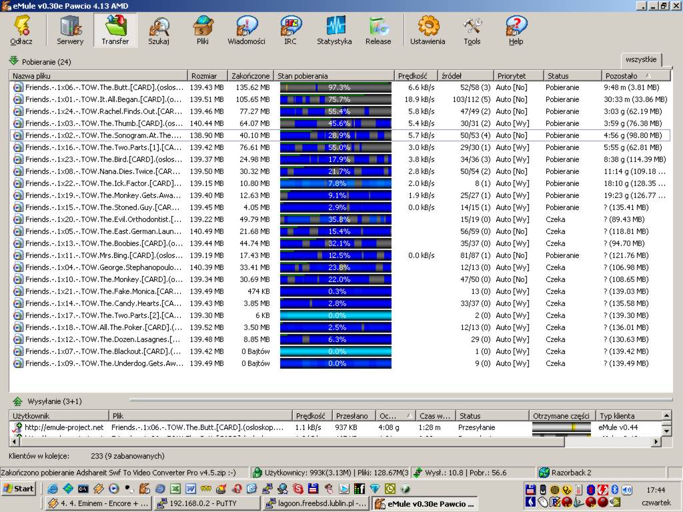Click the uploads list scroll down arrow
Screen dimensions: 683x512
666,431
